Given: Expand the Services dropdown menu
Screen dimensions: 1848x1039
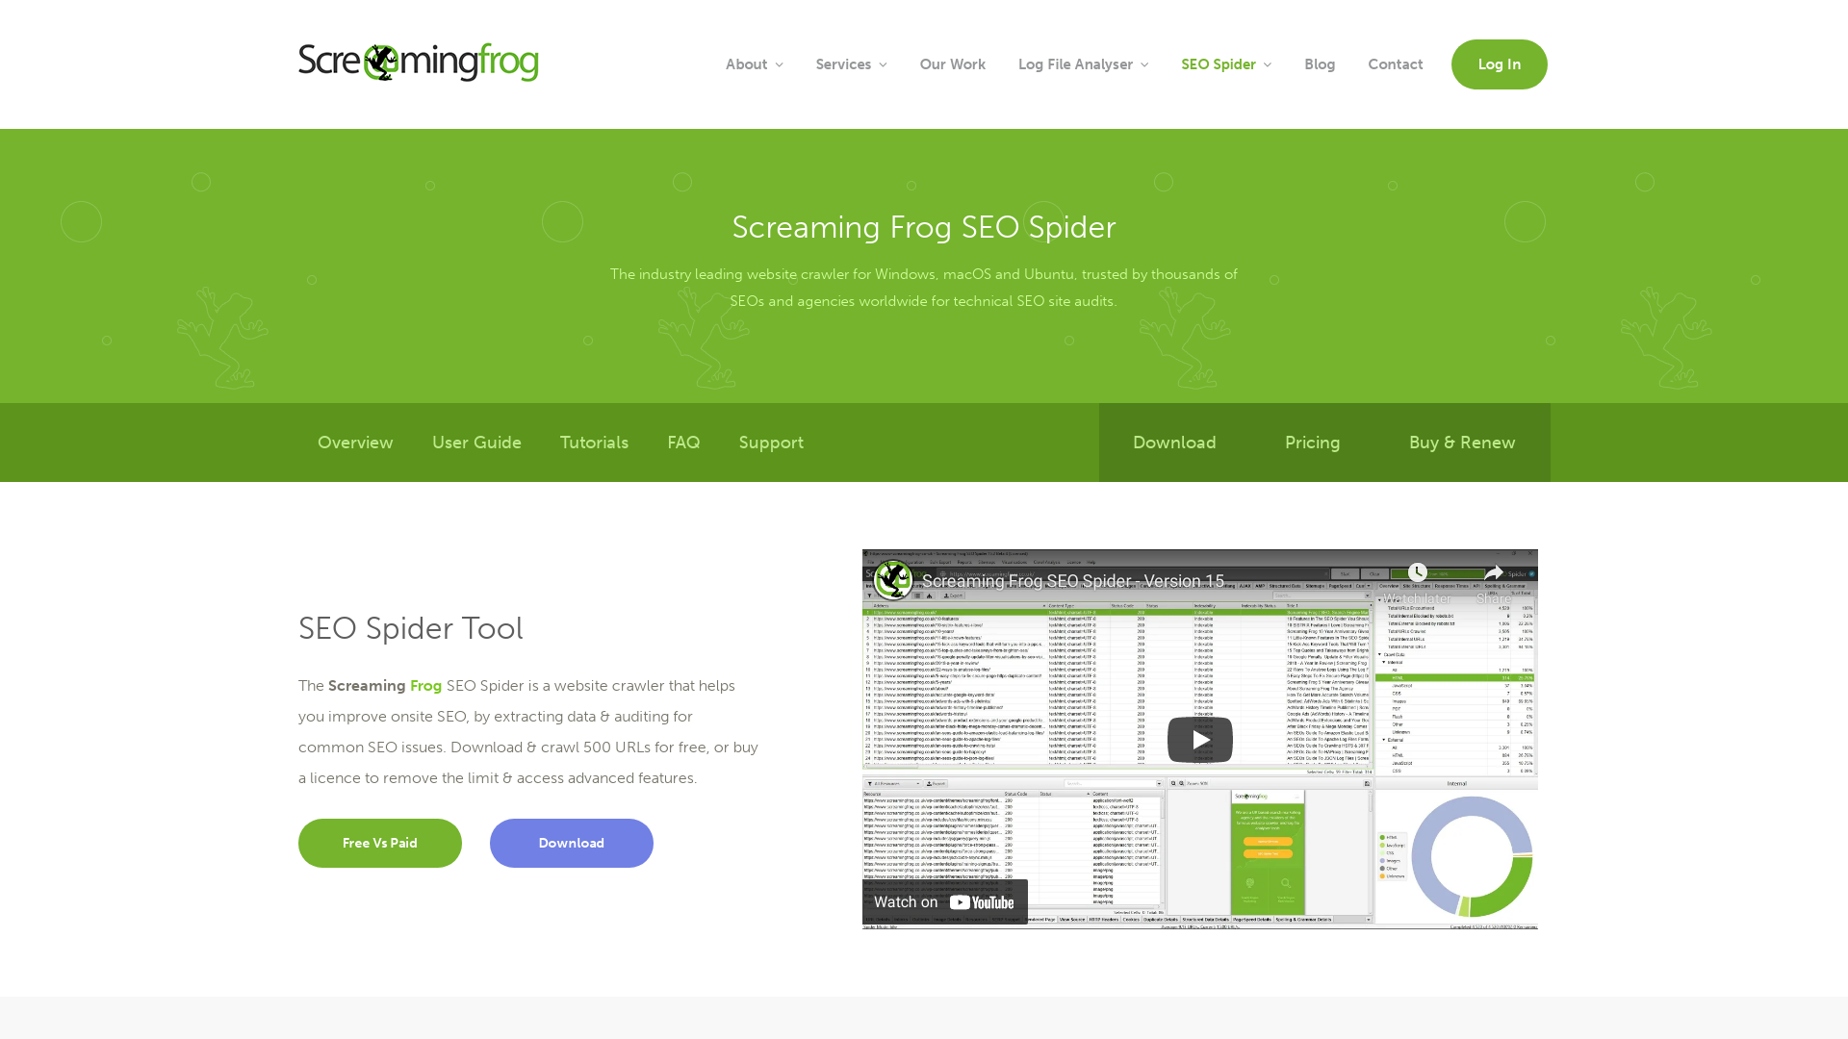Looking at the screenshot, I should (x=851, y=63).
